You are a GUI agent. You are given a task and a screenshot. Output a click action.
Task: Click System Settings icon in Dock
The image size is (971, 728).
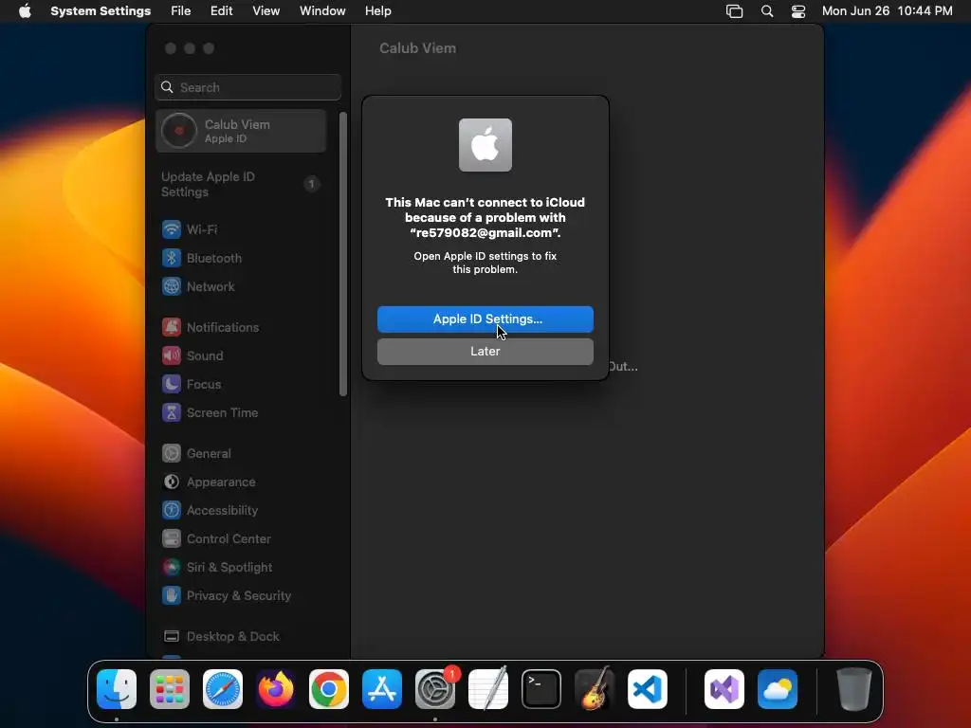[435, 688]
